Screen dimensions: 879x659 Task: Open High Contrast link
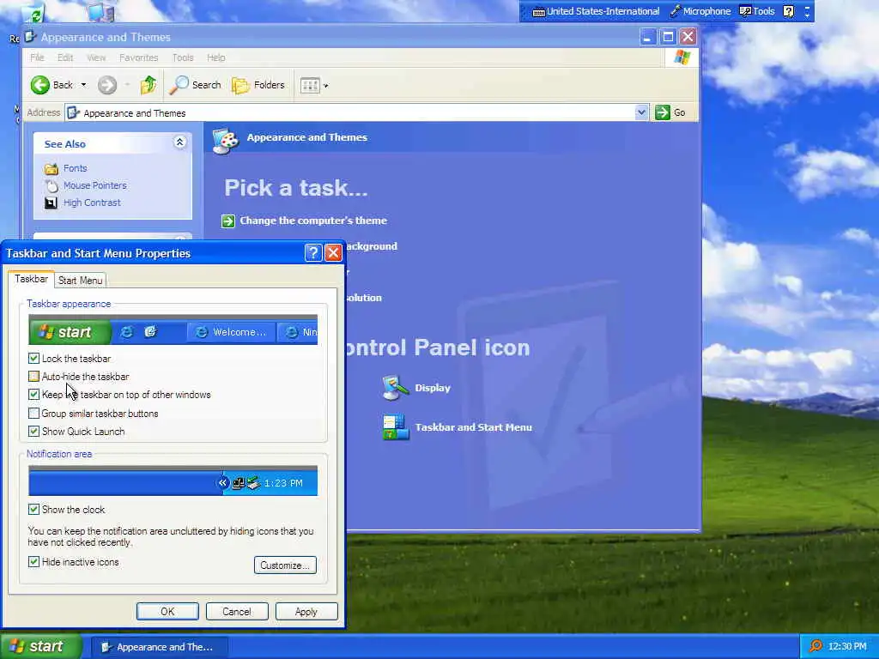click(x=92, y=203)
